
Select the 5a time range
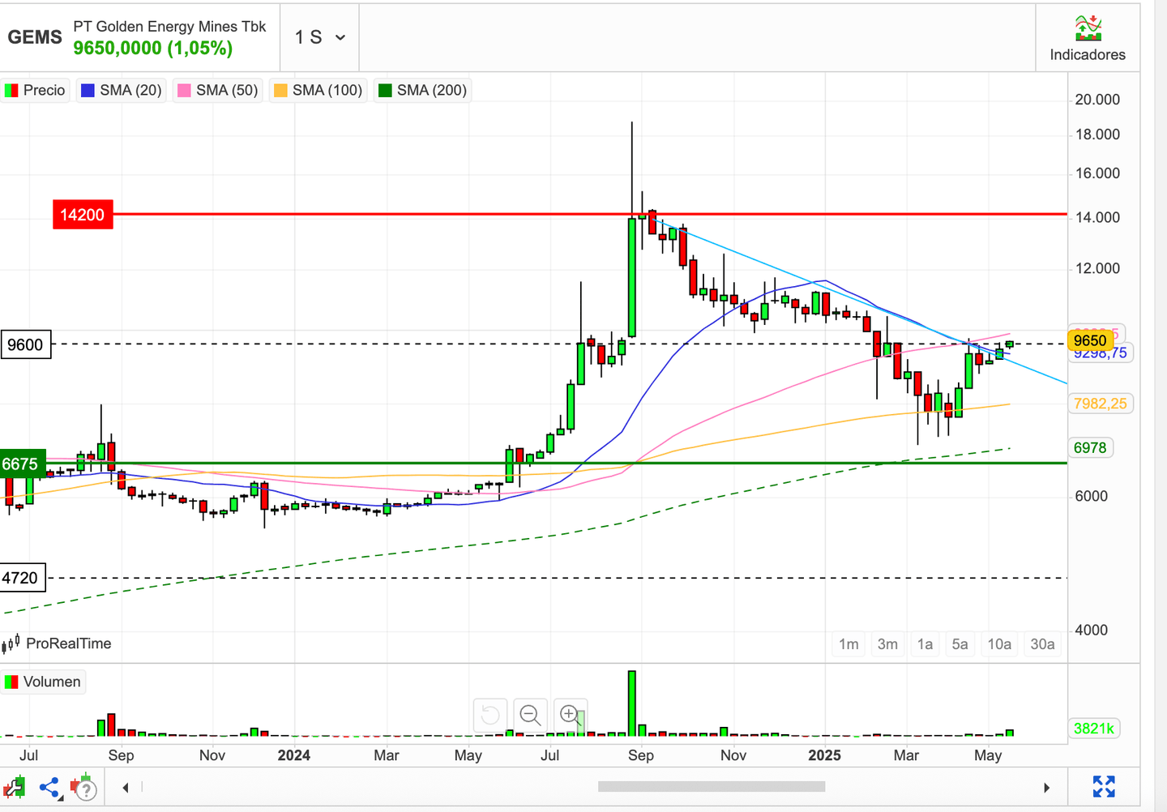click(x=960, y=643)
